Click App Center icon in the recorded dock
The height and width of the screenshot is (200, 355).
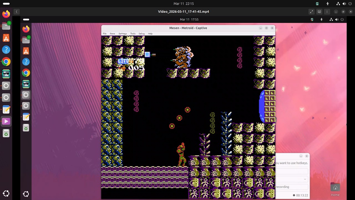coord(26,51)
